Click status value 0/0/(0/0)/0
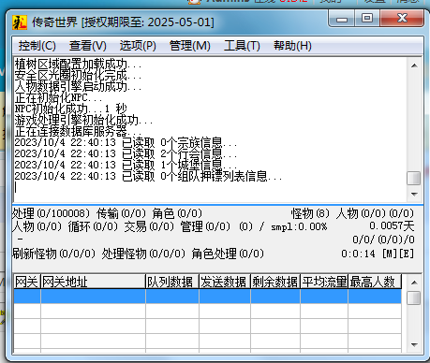The width and height of the screenshot is (430, 363). pyautogui.click(x=383, y=240)
